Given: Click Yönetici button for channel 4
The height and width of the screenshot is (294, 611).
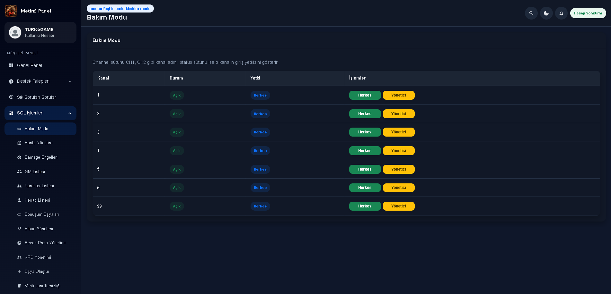Looking at the screenshot, I should coord(399,151).
